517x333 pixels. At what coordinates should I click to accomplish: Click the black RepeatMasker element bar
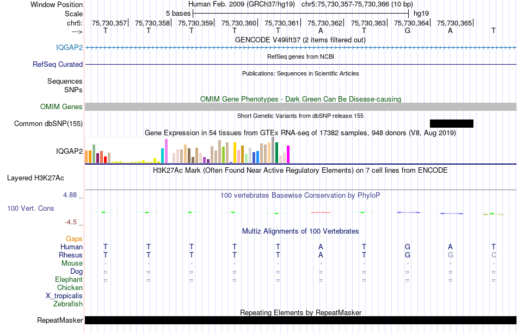[301, 320]
